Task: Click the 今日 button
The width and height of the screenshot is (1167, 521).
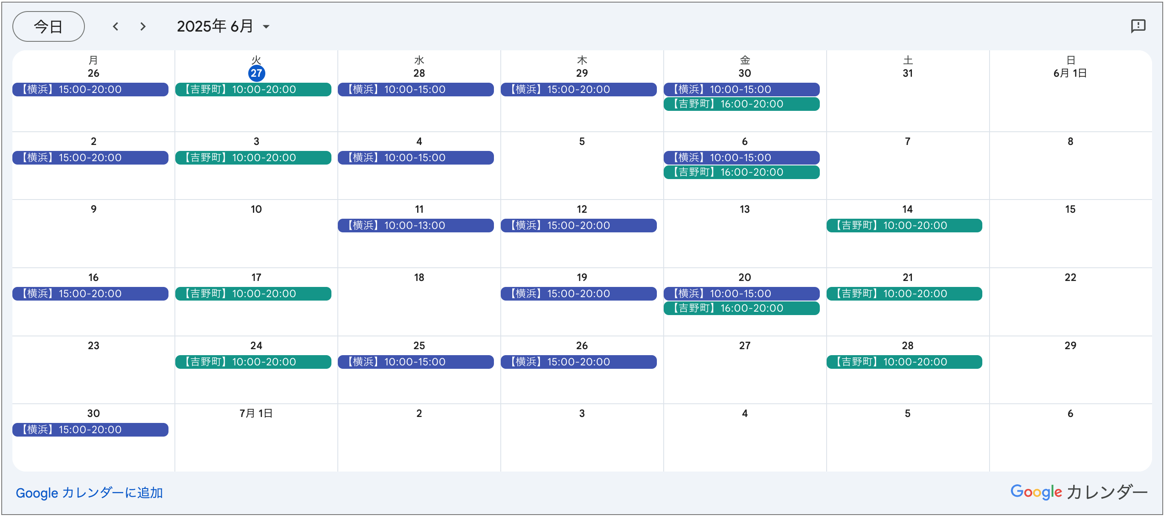Action: [x=49, y=26]
